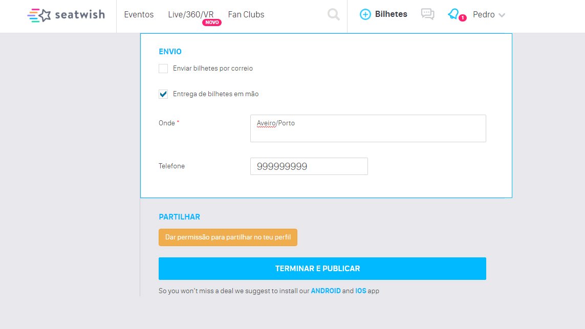Image resolution: width=585 pixels, height=329 pixels.
Task: Click Dar permissão para partilhar no teu perfil
Action: (228, 237)
